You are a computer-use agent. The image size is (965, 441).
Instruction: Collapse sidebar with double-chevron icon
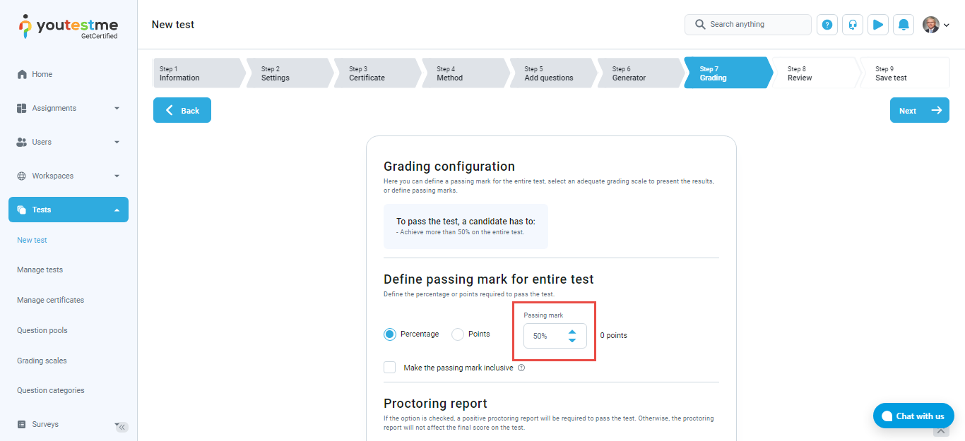[x=122, y=427]
